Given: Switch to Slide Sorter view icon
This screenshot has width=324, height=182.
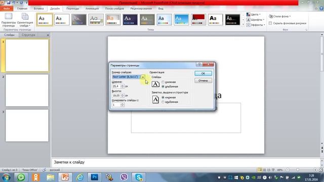Looking at the screenshot, I should coord(264,170).
